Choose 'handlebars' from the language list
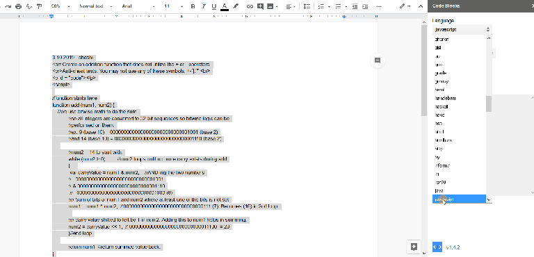The height and width of the screenshot is (257, 534). [x=459, y=98]
